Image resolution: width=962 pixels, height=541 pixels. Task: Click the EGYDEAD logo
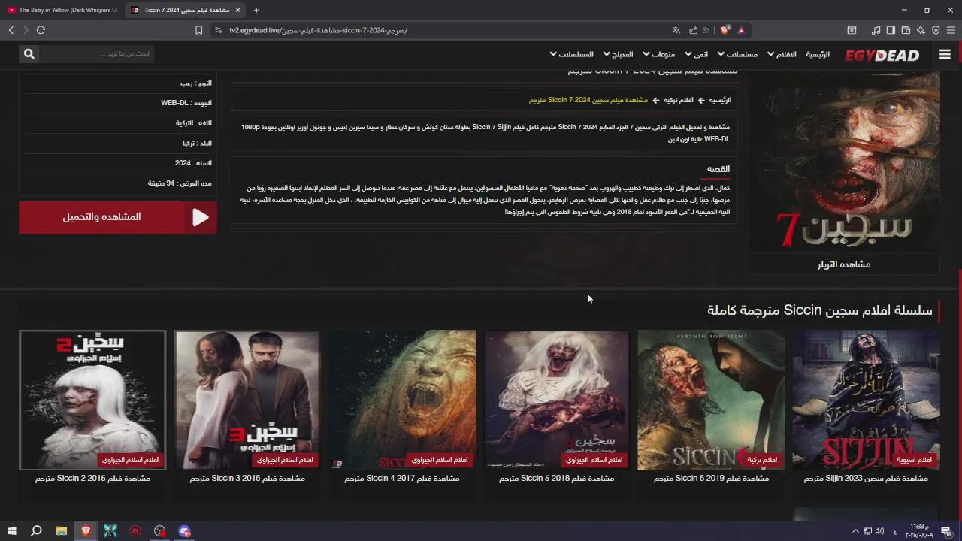[882, 55]
